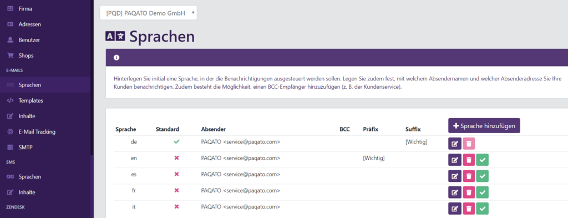568x218 pixels.
Task: Set en as the standard language
Action: point(482,160)
